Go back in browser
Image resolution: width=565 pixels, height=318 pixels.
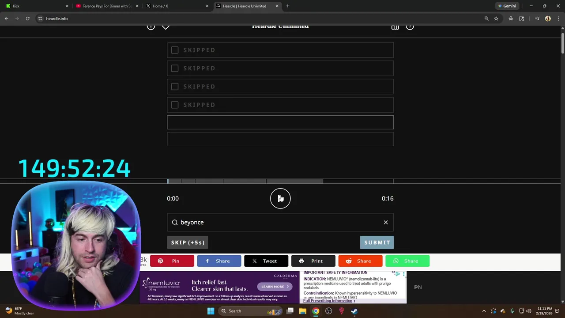pos(6,19)
